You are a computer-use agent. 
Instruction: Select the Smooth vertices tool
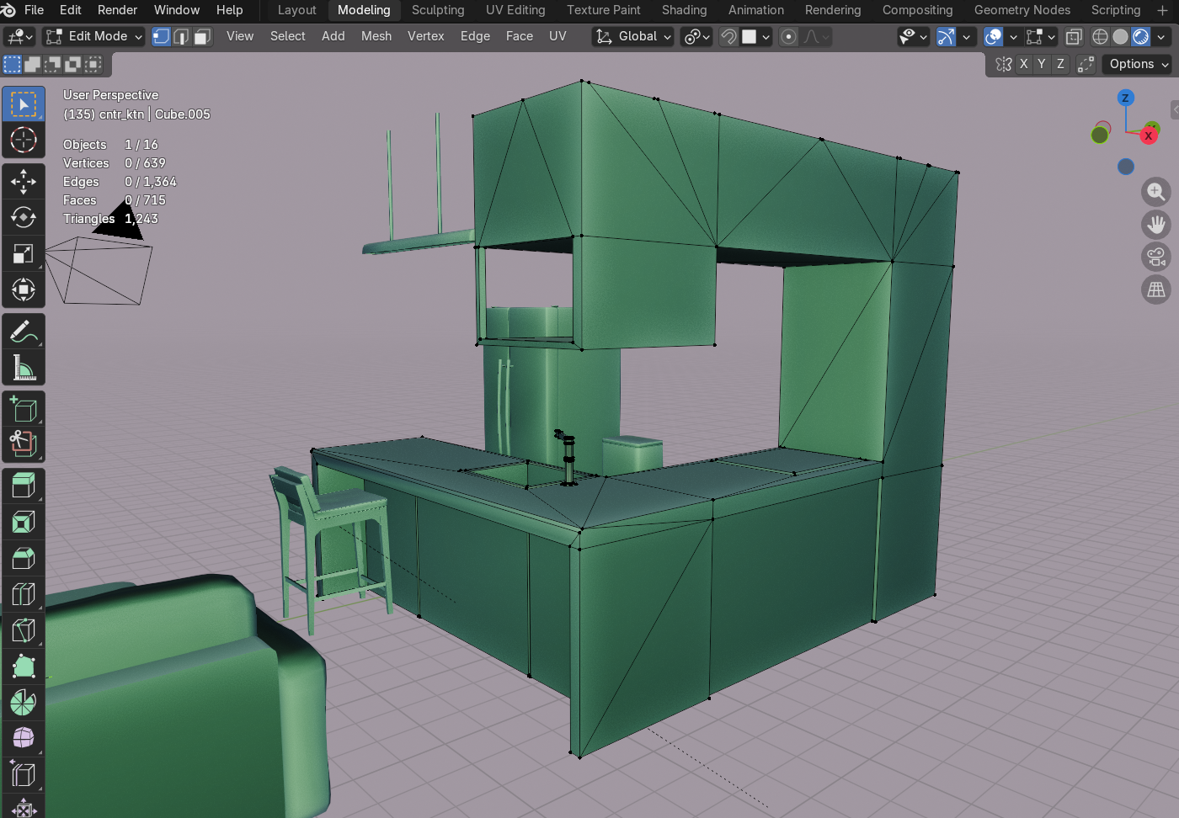click(24, 739)
